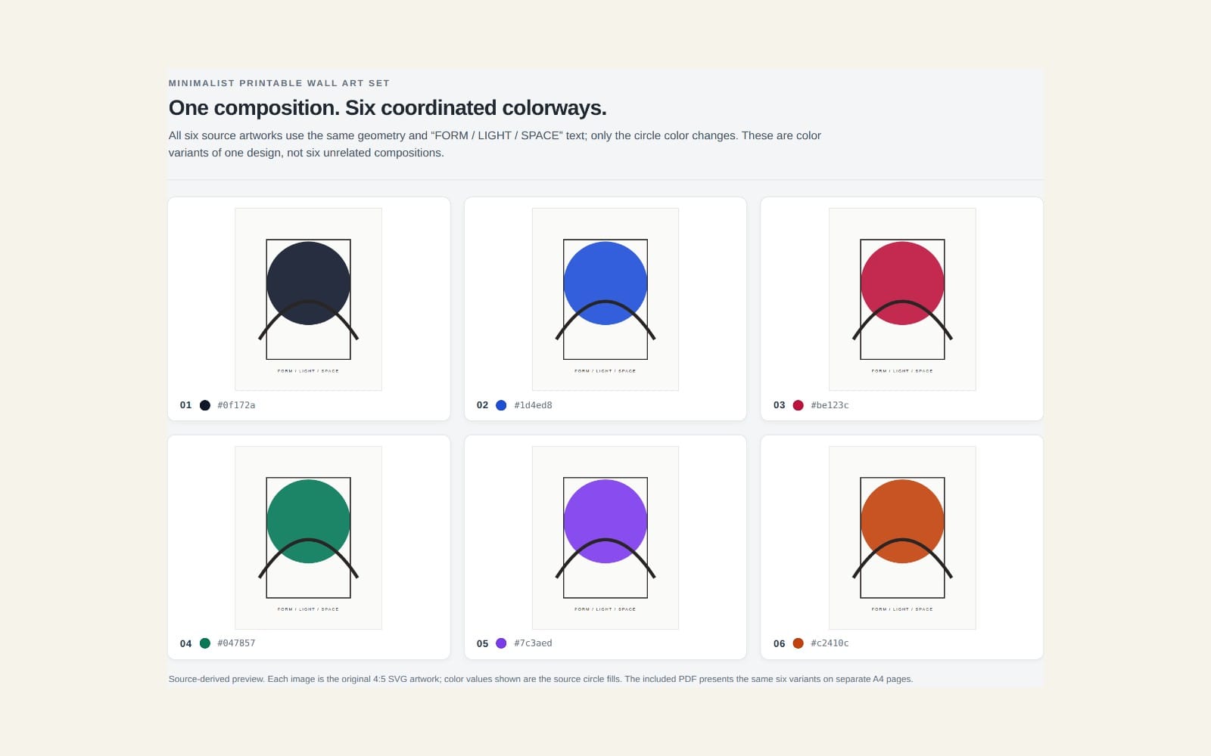Click the navy color swatch dot for #0f172a
The image size is (1211, 756).
coord(204,405)
